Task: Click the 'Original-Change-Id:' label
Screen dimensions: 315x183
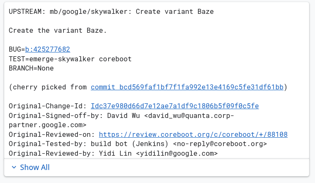Action: (x=48, y=106)
